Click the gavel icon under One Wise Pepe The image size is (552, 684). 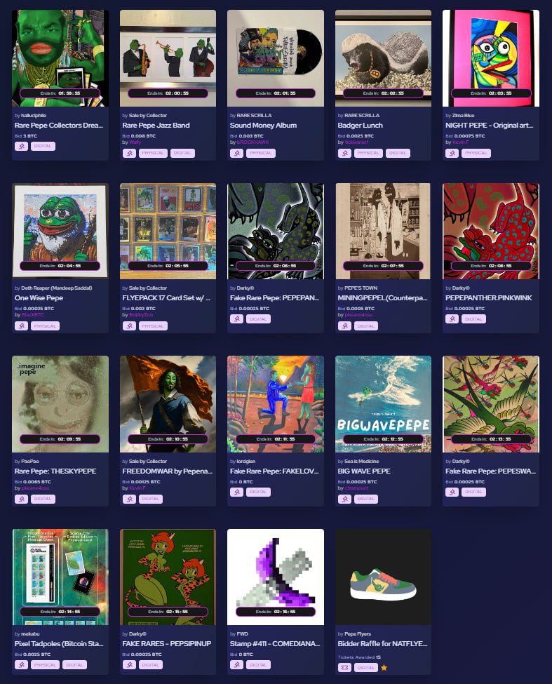[x=21, y=326]
